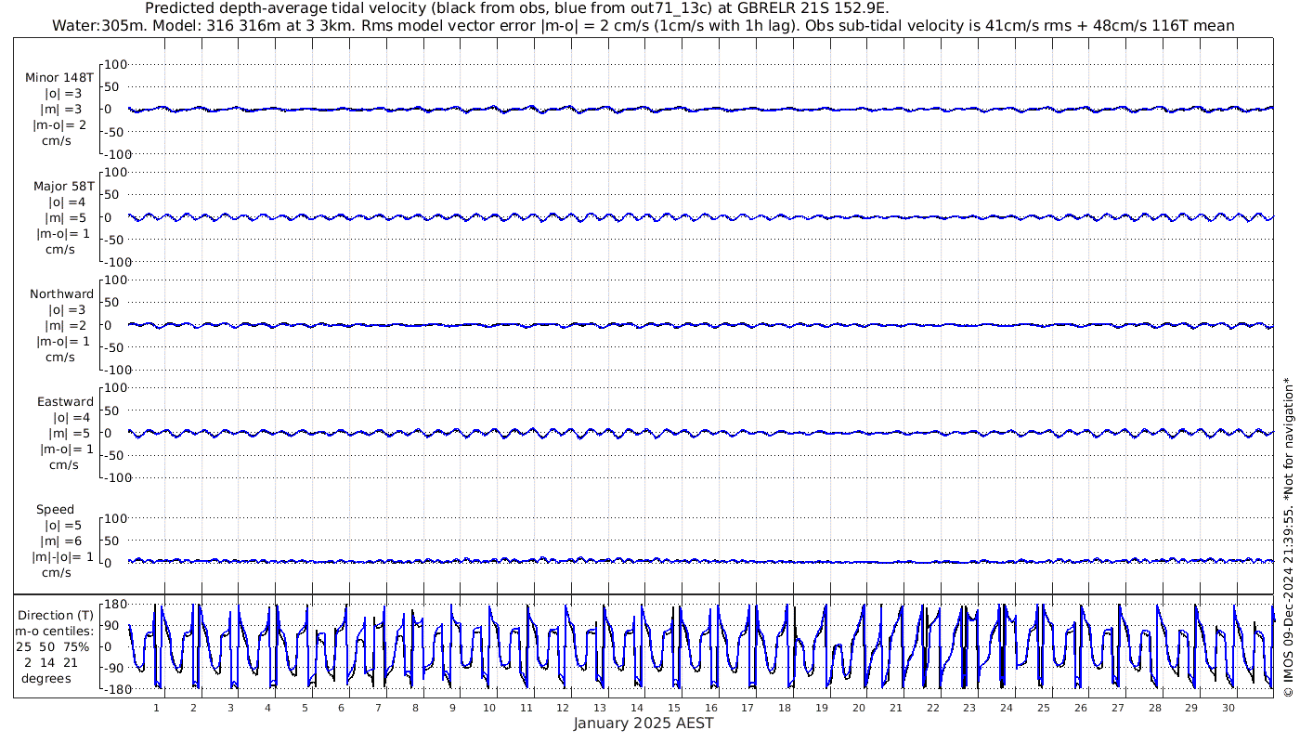
Task: Click the '|m| =3' value label
Action: 63,110
